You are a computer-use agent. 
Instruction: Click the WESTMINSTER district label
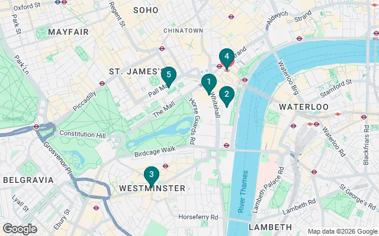152,188
